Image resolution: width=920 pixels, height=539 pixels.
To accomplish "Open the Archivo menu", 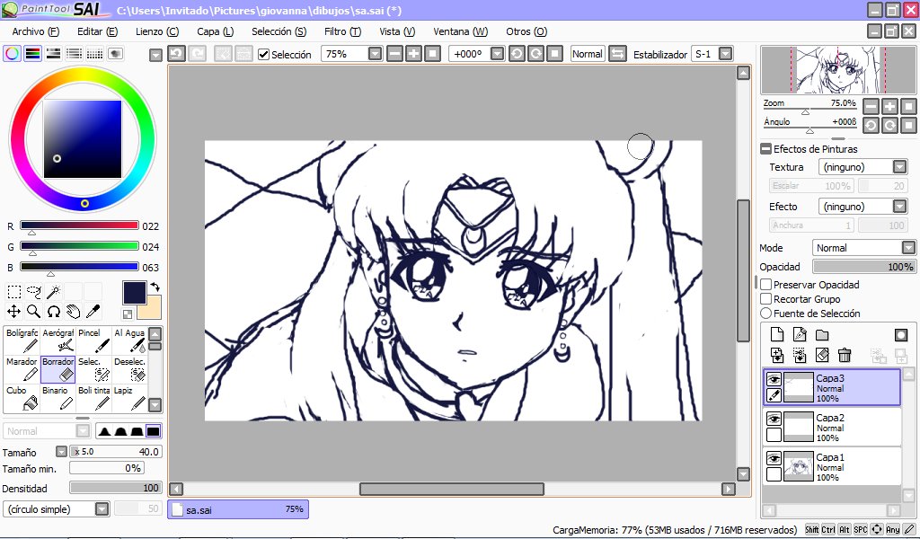I will (36, 31).
